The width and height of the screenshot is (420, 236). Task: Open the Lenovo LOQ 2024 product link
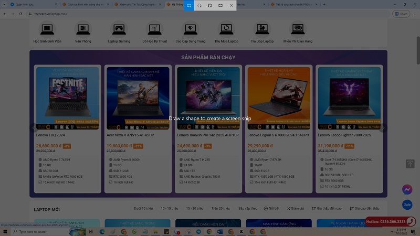point(50,135)
